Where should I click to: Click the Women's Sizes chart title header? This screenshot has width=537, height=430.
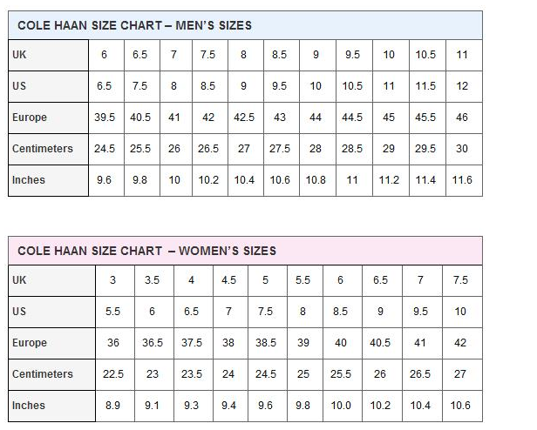146,251
